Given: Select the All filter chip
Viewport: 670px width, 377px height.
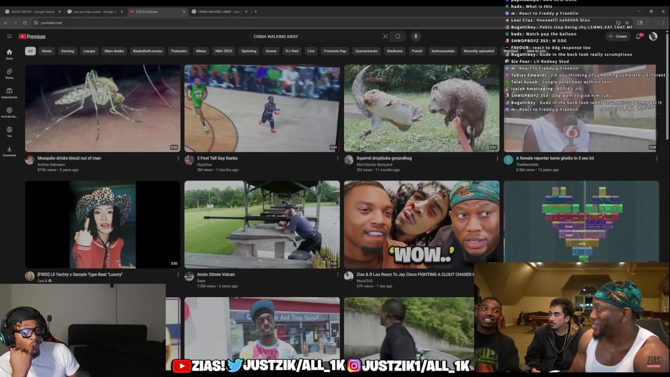Looking at the screenshot, I should pos(30,51).
